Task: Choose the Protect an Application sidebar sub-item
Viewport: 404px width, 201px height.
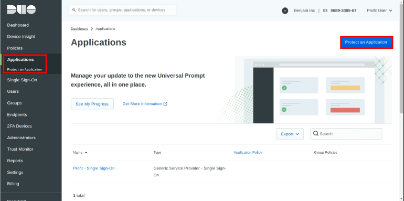Action: (25, 70)
